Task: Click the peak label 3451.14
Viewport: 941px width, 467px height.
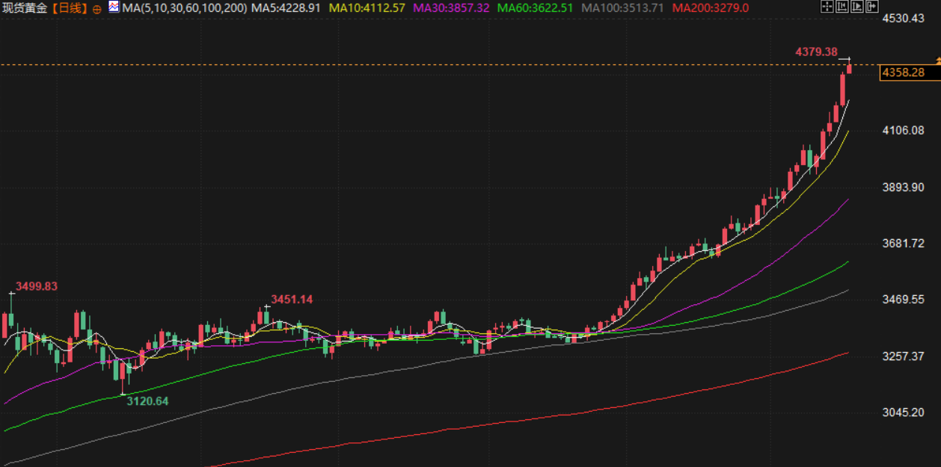Action: point(292,299)
